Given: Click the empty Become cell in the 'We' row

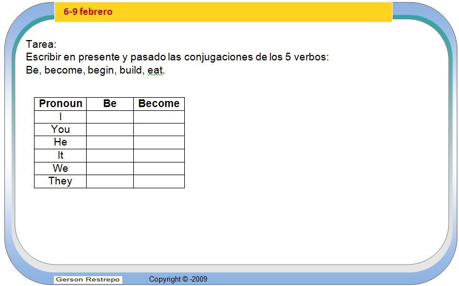Looking at the screenshot, I should pos(159,168).
